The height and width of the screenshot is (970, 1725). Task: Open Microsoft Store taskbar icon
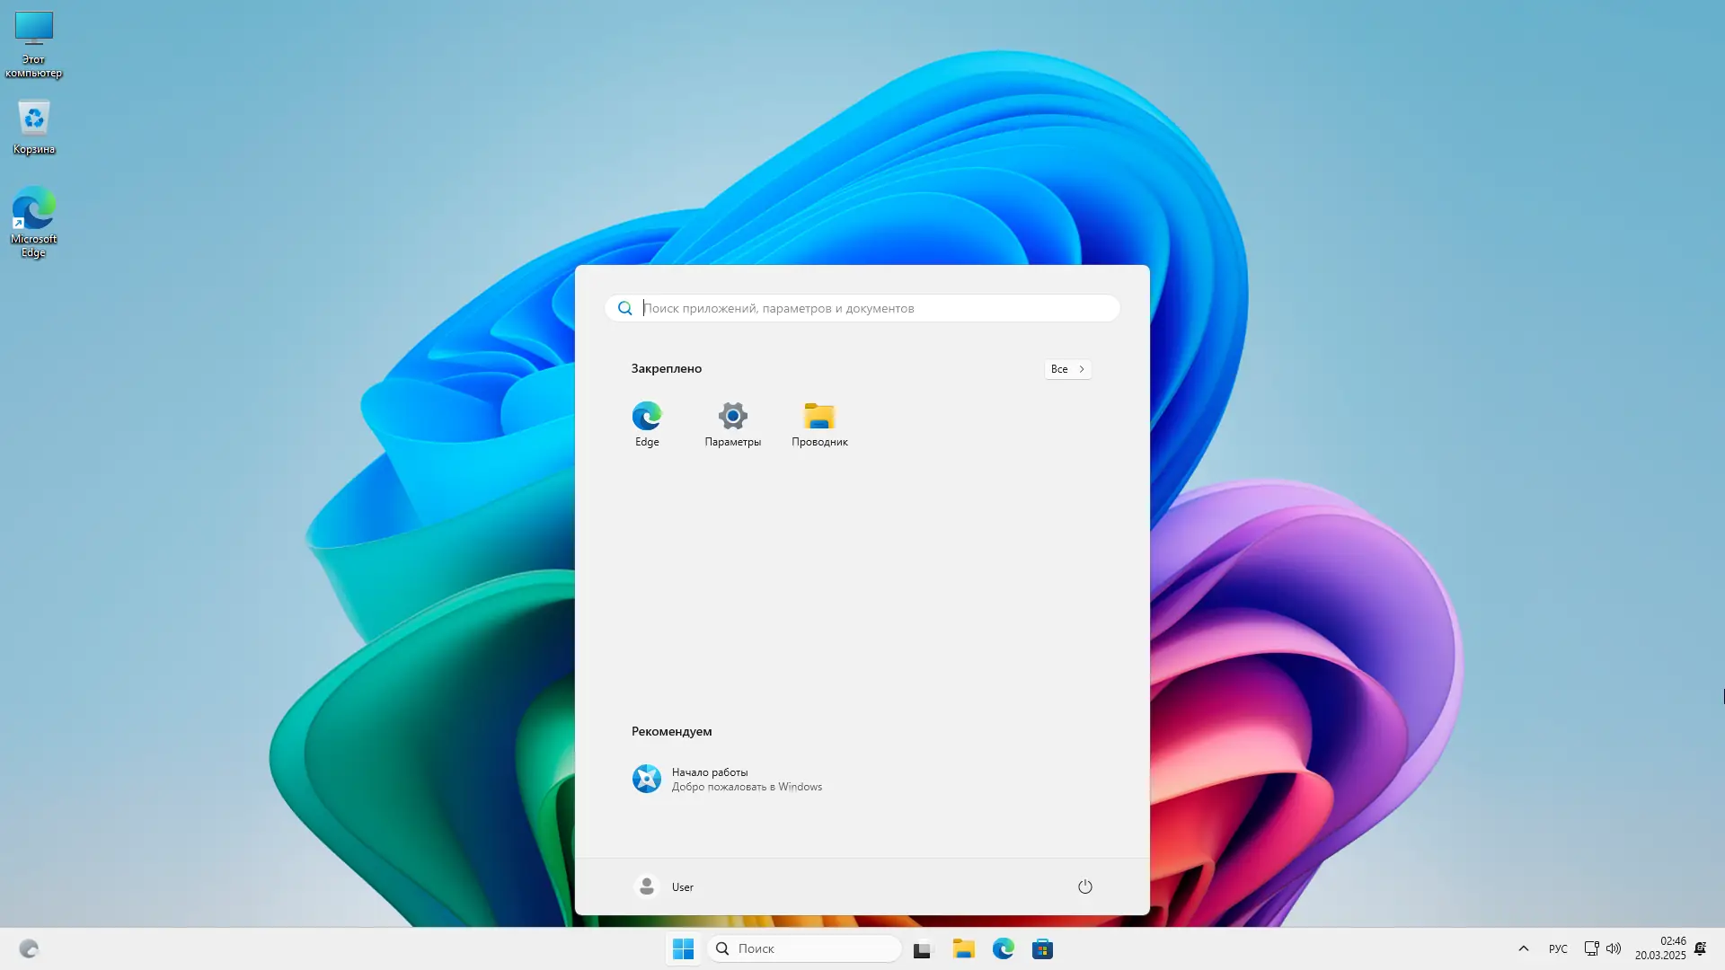pyautogui.click(x=1042, y=948)
